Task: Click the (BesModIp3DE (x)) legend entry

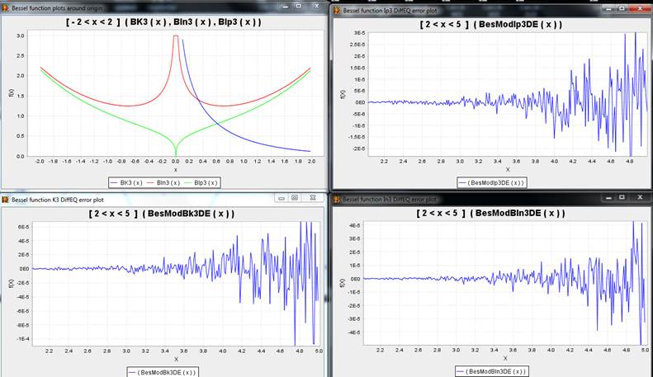Action: (x=492, y=182)
